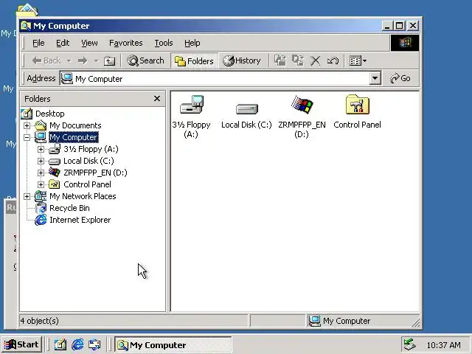Image resolution: width=472 pixels, height=354 pixels.
Task: Click the Move To toolbar icon
Action: point(280,60)
